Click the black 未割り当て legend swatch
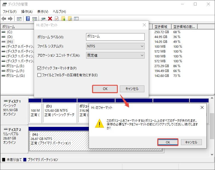The height and width of the screenshot is (170, 215). (x=4, y=160)
